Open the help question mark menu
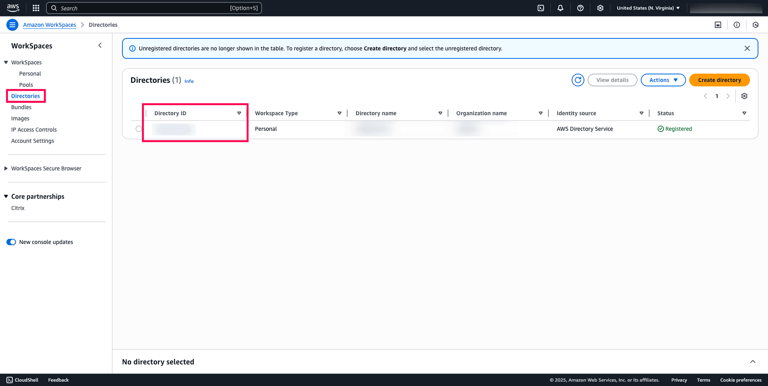768x386 pixels. pos(580,8)
